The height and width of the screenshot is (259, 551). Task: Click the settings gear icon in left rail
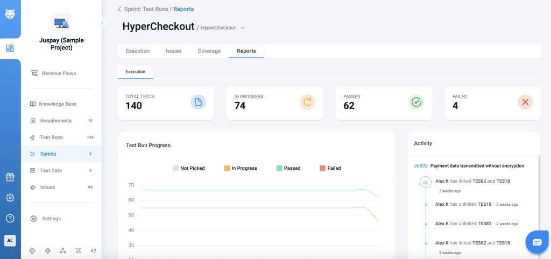10,198
